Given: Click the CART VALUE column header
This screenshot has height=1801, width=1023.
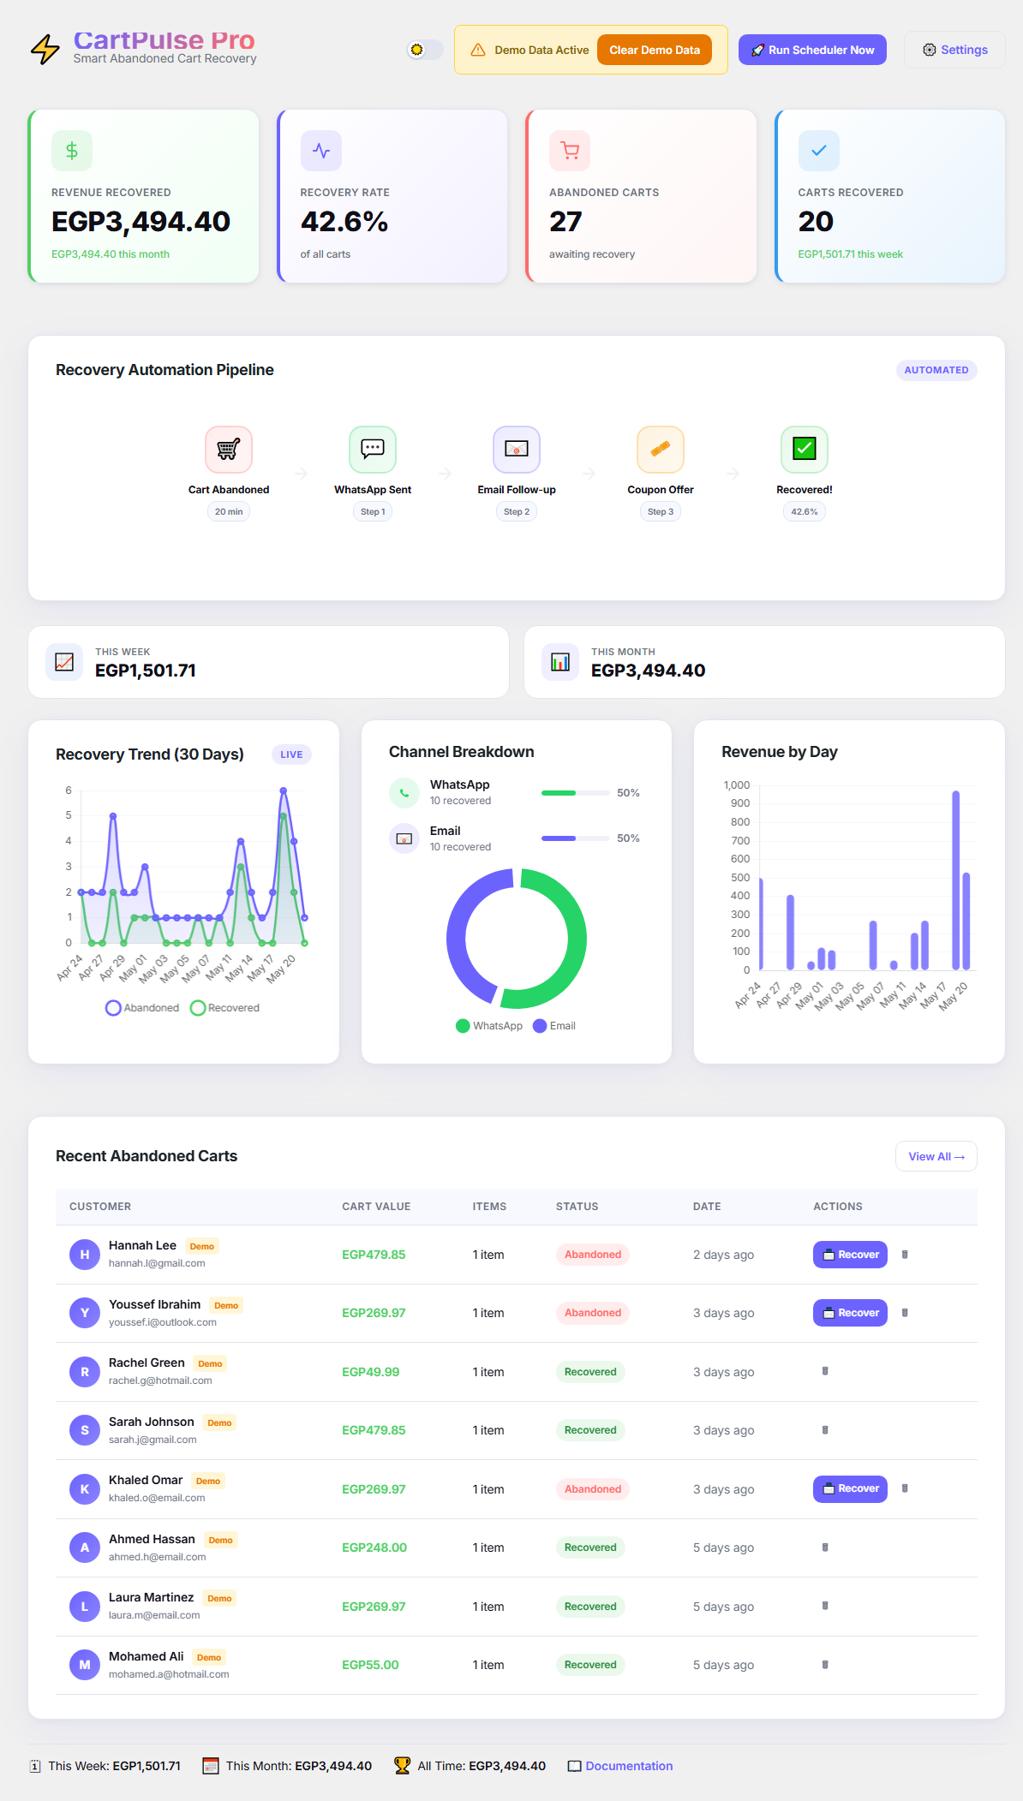Looking at the screenshot, I should tap(376, 1207).
